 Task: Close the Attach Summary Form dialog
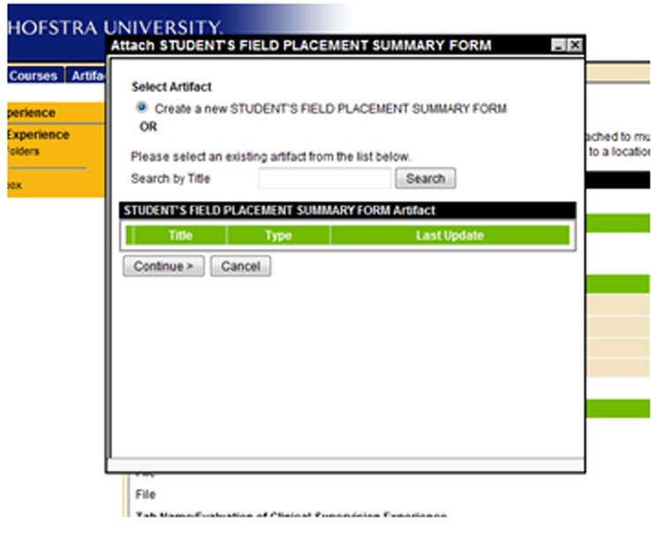click(575, 45)
